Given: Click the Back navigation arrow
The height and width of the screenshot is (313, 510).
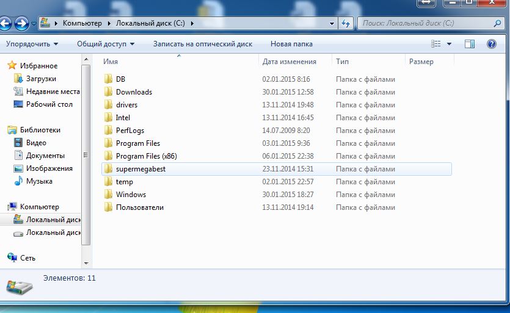Looking at the screenshot, I should (4, 23).
